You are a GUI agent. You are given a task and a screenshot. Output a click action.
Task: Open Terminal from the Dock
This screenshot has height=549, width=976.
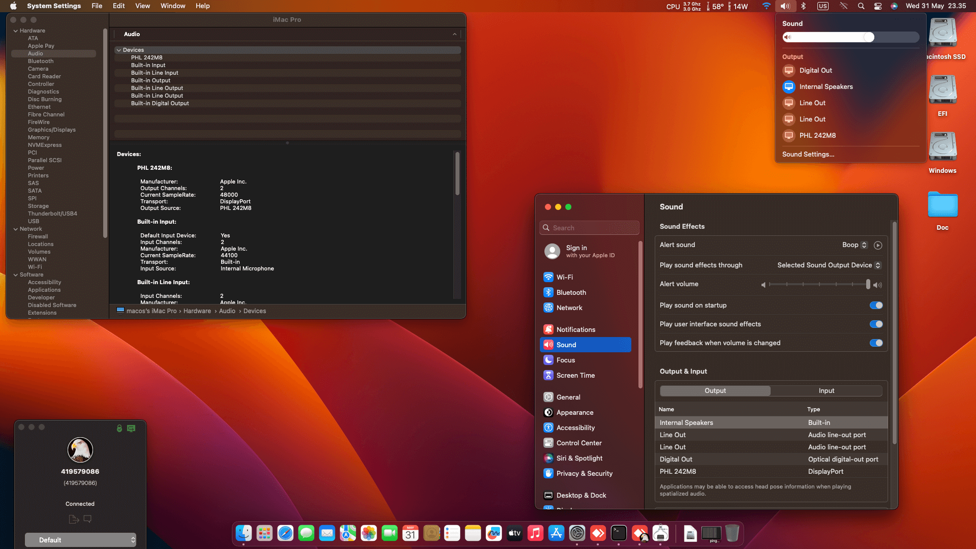pyautogui.click(x=619, y=533)
